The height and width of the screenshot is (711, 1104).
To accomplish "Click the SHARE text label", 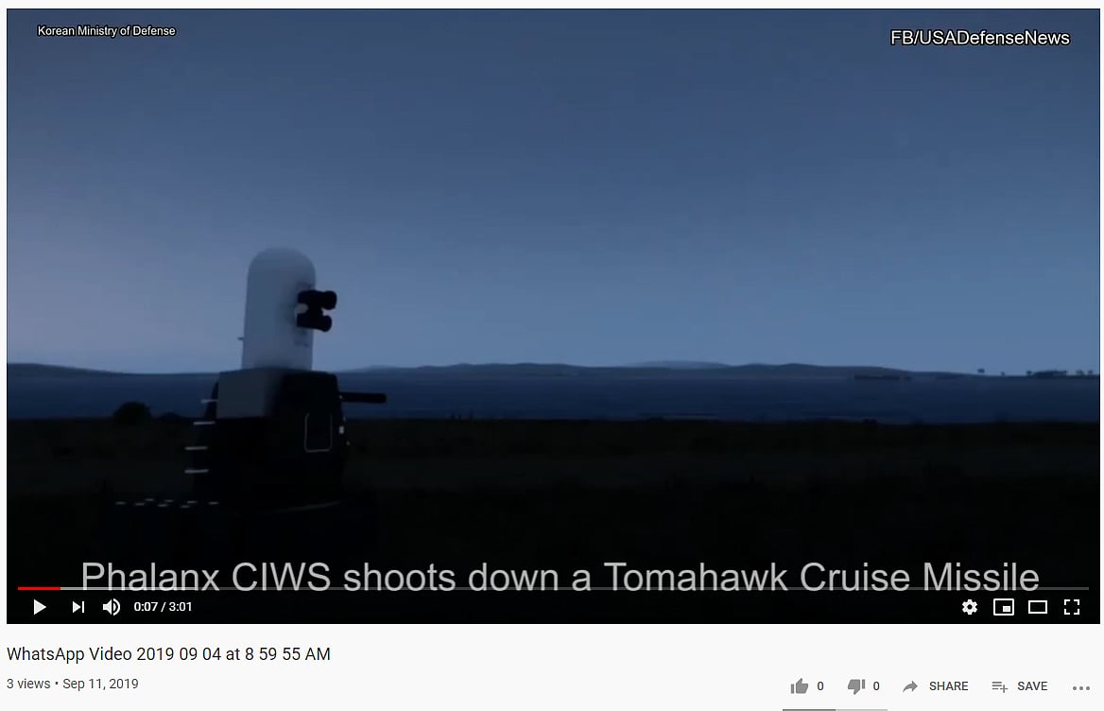I will click(x=948, y=686).
